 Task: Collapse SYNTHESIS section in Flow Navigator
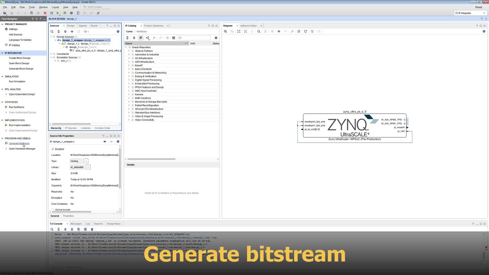(2, 102)
